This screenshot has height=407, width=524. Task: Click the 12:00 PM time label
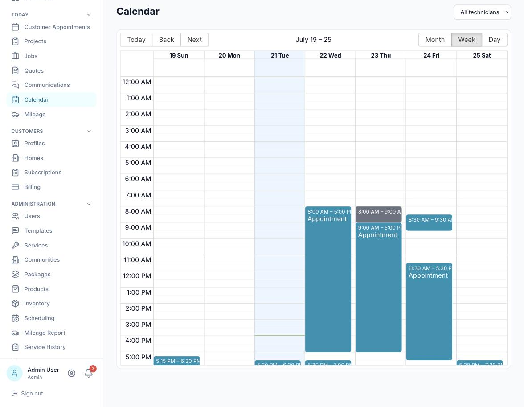click(137, 276)
